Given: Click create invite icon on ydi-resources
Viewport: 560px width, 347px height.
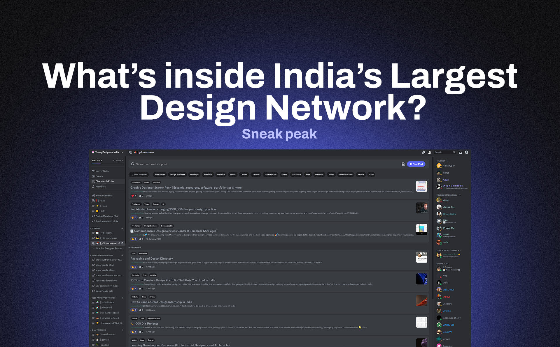Looking at the screenshot, I should point(119,243).
